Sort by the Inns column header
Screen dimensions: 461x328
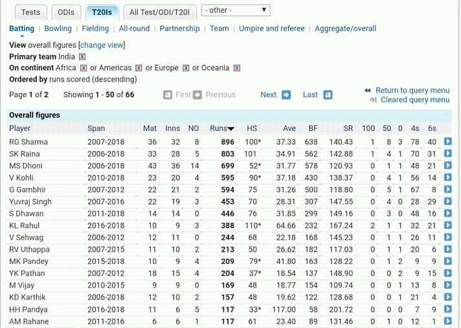[173, 128]
